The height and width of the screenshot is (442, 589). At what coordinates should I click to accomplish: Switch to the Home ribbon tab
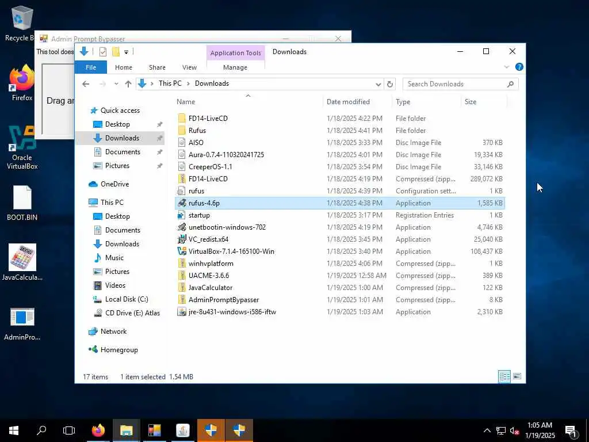coord(124,67)
